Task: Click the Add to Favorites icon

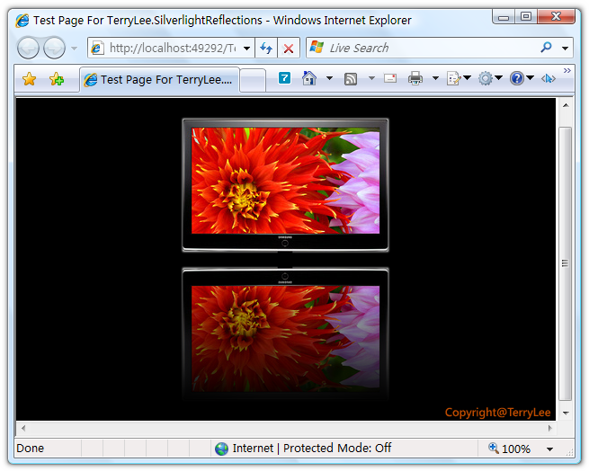Action: [57, 79]
